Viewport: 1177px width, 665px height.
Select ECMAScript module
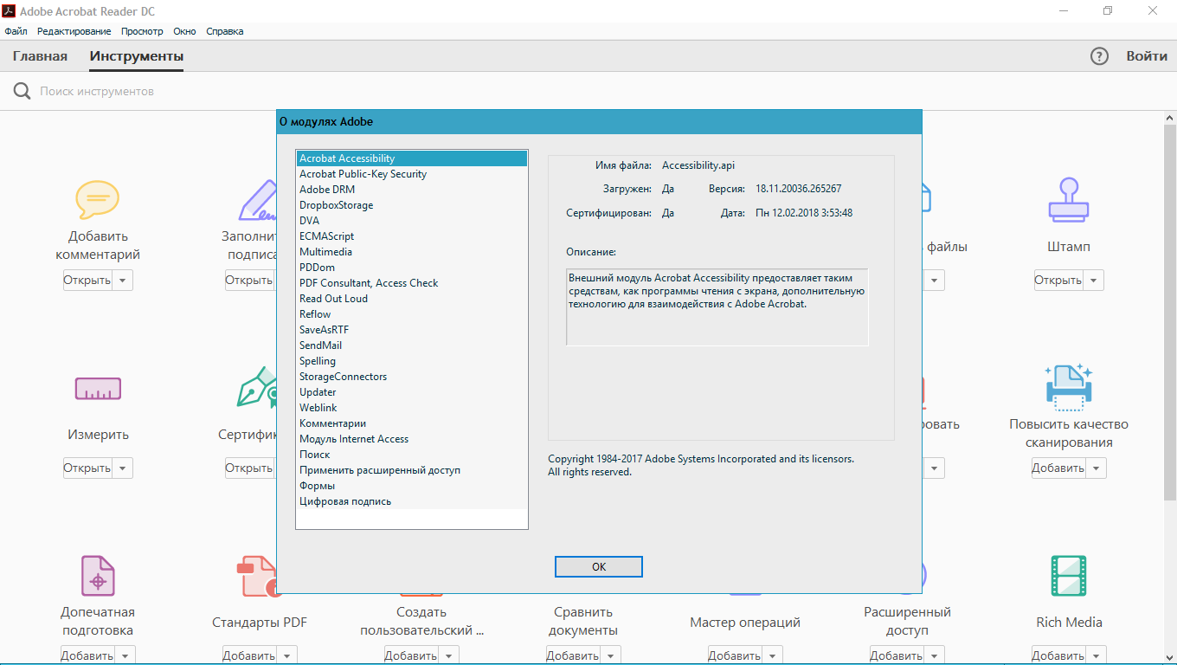(x=412, y=236)
